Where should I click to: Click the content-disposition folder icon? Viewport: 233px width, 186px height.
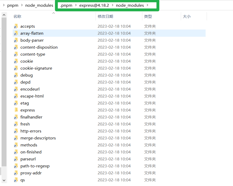[x=16, y=47]
